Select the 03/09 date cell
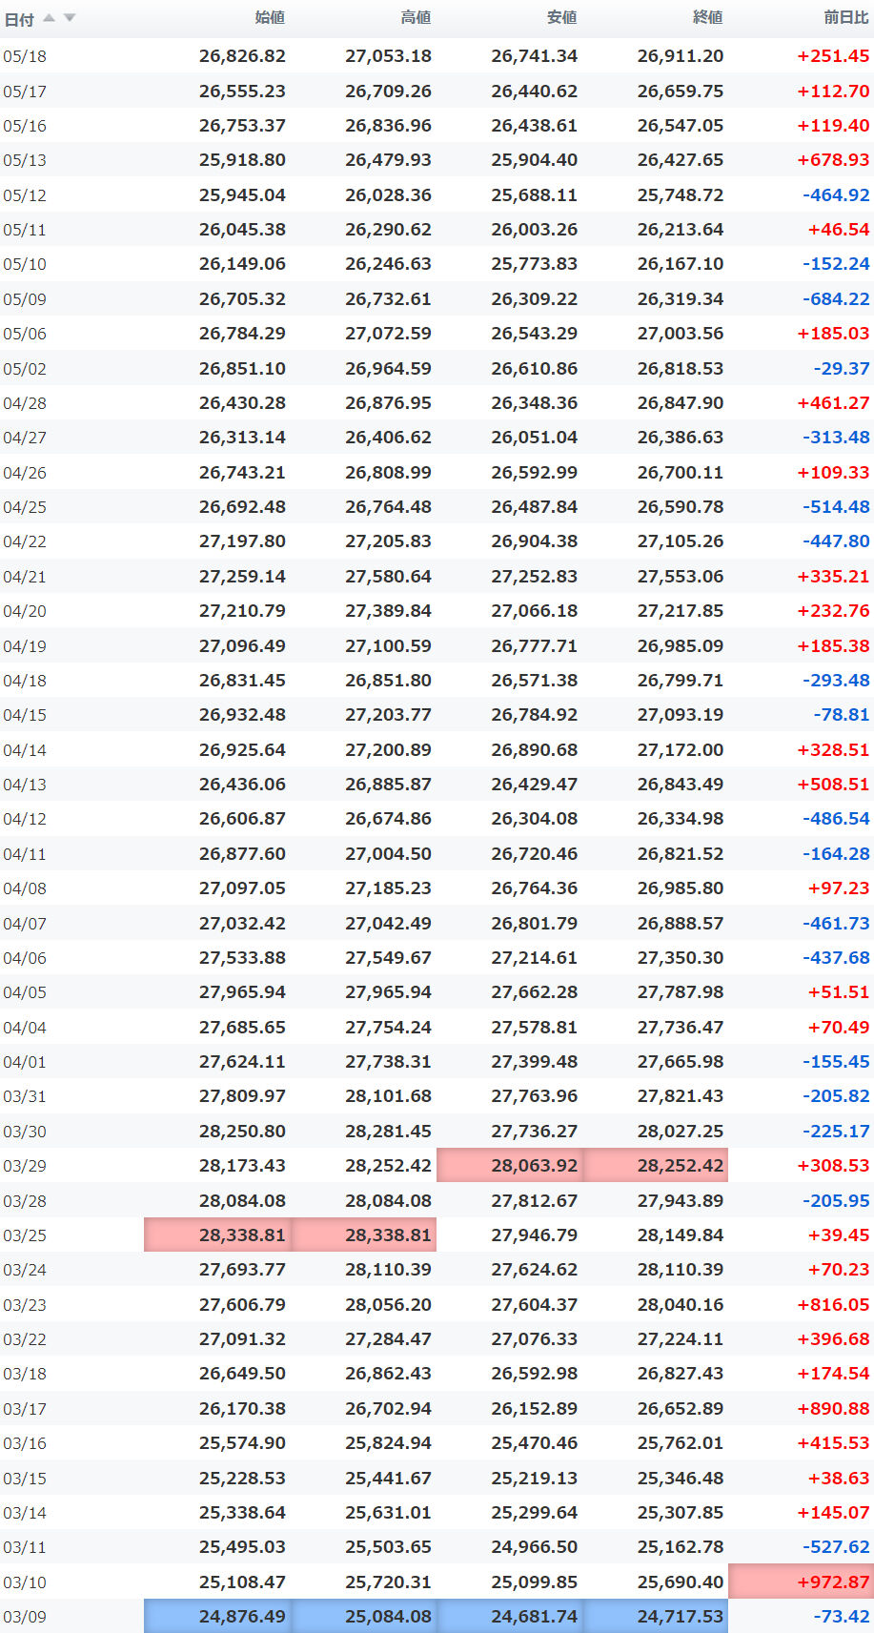Viewport: 874px width, 1633px height. pyautogui.click(x=25, y=1617)
